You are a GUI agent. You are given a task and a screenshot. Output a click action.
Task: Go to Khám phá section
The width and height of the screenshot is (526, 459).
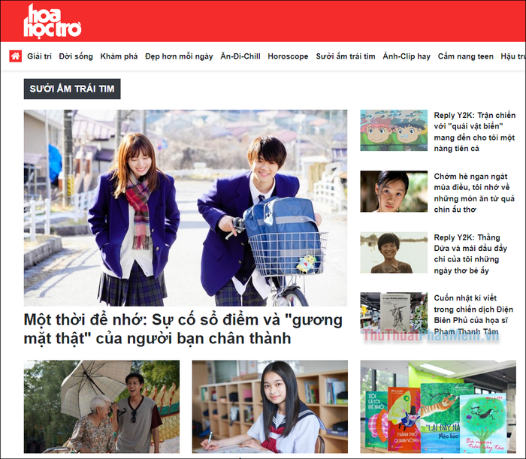click(x=119, y=56)
